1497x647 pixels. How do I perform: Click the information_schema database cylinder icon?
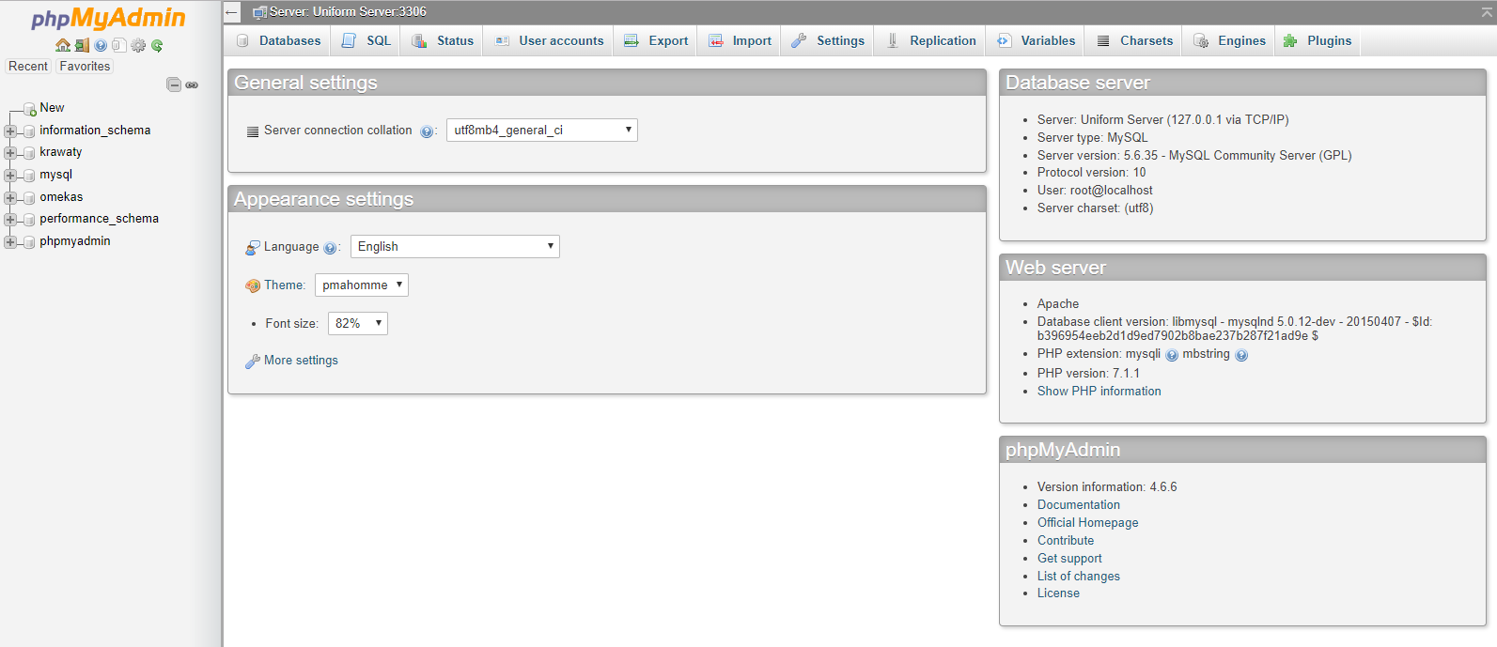tap(29, 131)
